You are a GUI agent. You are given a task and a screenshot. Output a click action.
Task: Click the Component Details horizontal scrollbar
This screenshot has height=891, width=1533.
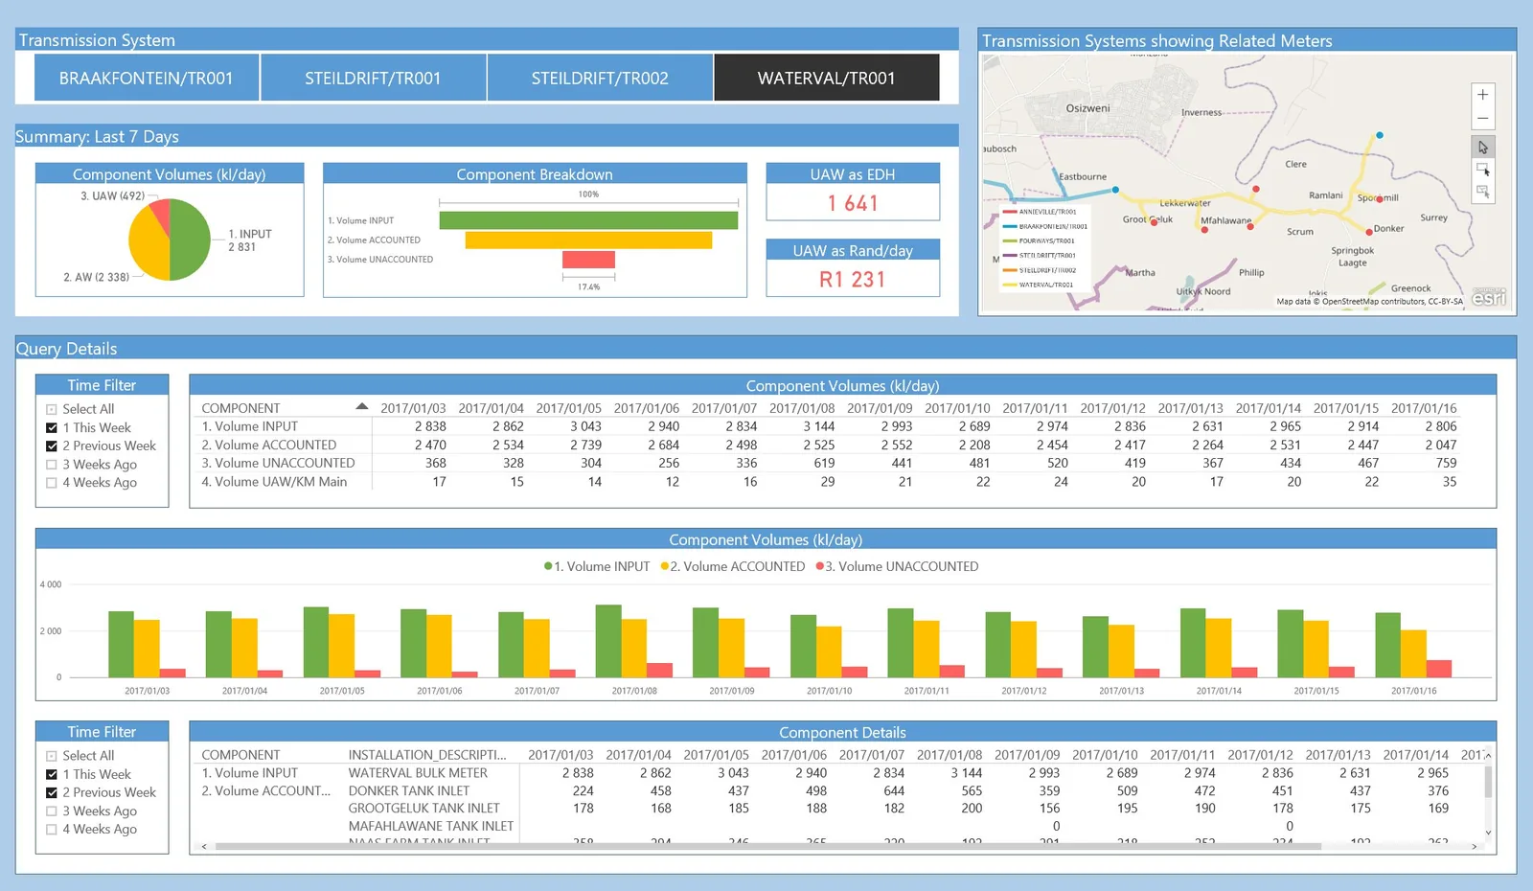coord(768,847)
